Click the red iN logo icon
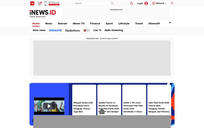The image size is (204, 128). point(32,3)
